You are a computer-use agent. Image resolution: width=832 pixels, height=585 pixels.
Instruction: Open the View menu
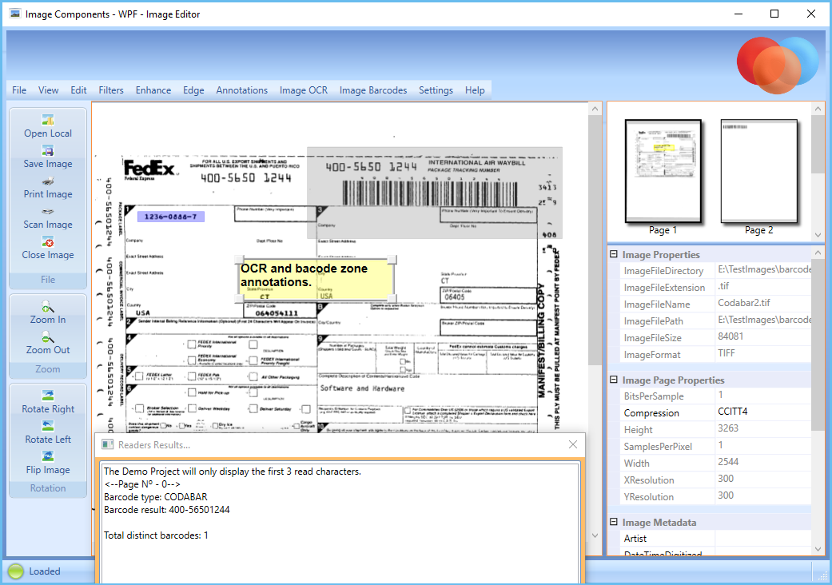48,90
